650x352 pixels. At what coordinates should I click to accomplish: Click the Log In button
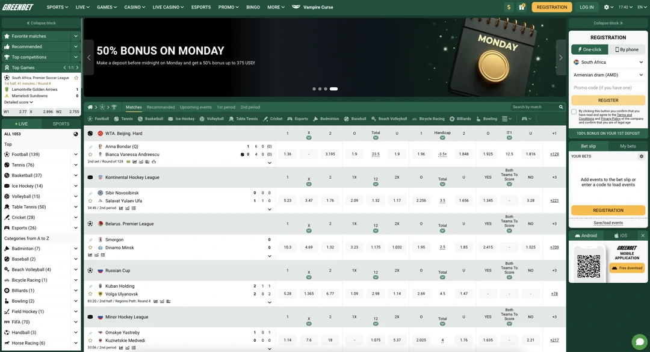[586, 7]
